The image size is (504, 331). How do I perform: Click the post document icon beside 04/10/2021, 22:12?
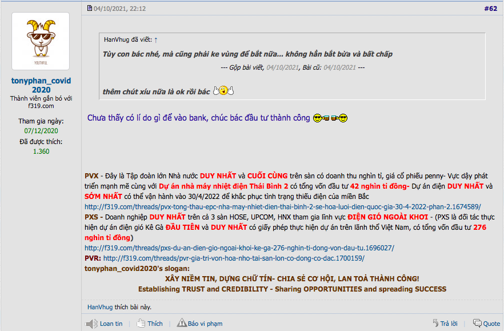click(90, 8)
